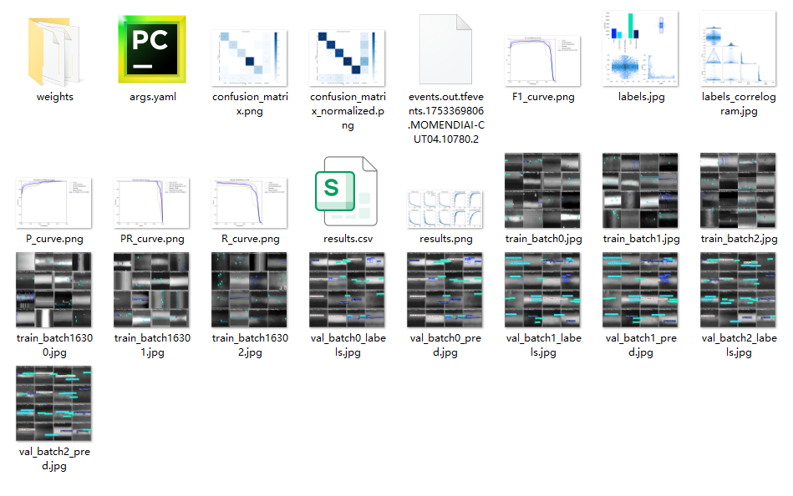Open the val_batch0_labels.jpg thumbnail
793x496 pixels.
(347, 290)
